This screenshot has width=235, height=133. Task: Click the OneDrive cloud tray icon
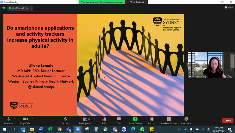[185, 129]
